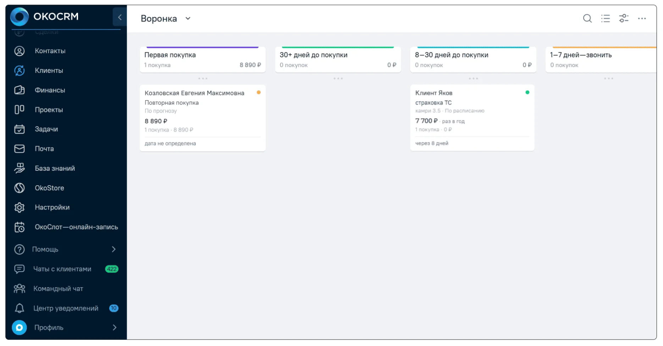Click the 30+ дней до покупки header
Viewport: 663px width, 346px height.
pos(338,59)
